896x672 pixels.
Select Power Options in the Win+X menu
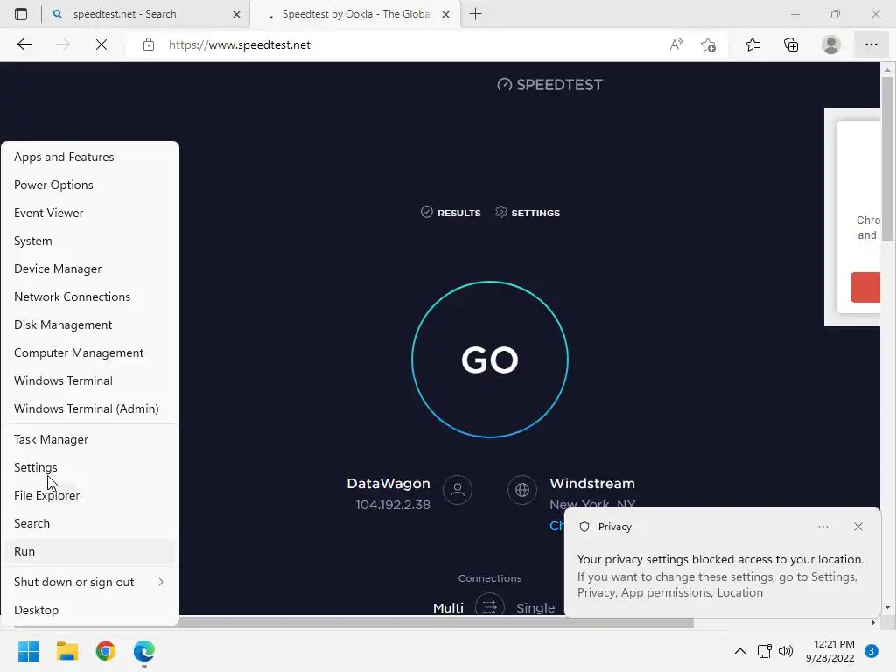point(90,185)
